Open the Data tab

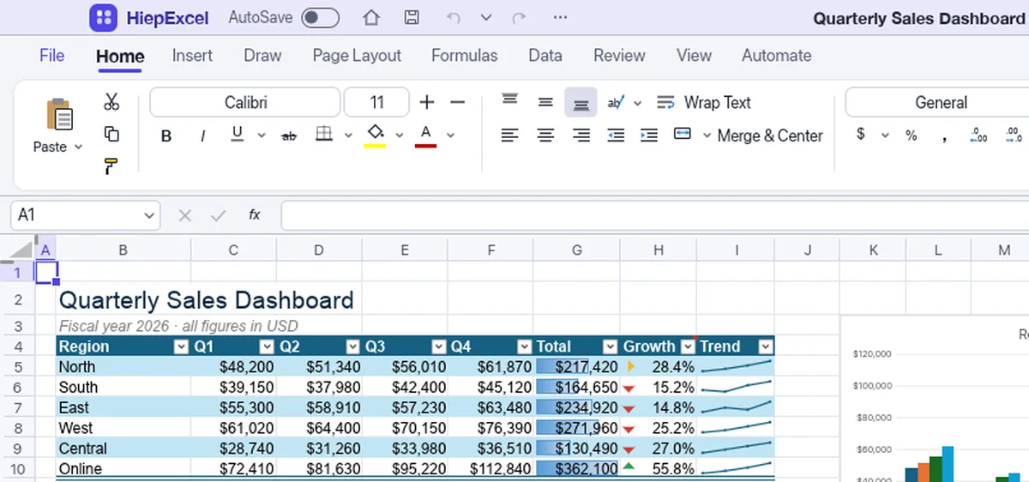(545, 55)
